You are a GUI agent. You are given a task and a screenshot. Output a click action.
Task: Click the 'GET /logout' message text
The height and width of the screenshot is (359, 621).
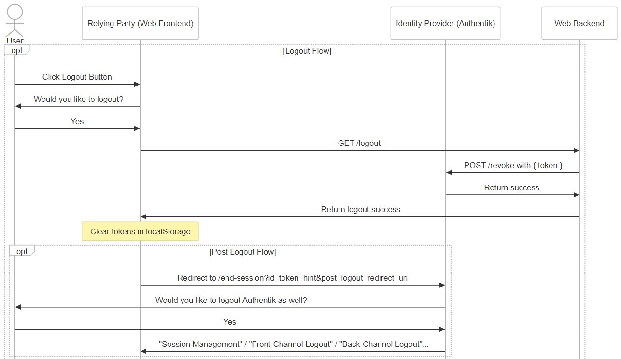359,143
